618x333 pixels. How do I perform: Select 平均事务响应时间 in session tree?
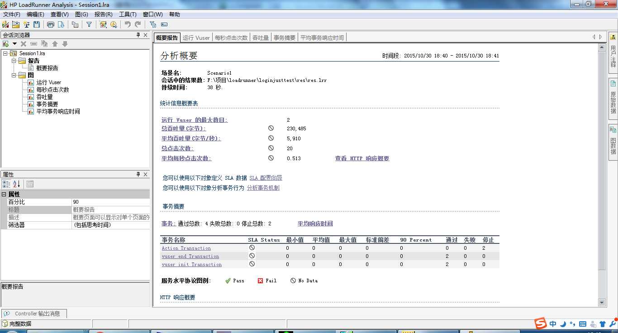pyautogui.click(x=58, y=111)
